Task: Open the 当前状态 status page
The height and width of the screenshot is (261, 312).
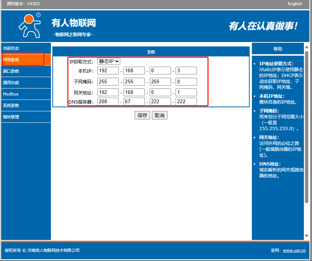Action: tap(11, 48)
